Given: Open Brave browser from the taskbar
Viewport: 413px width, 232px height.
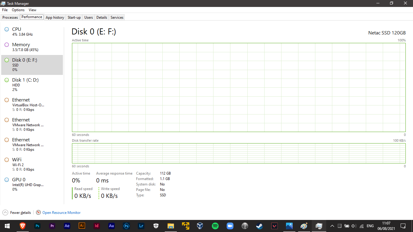Looking at the screenshot, I should click(x=23, y=226).
